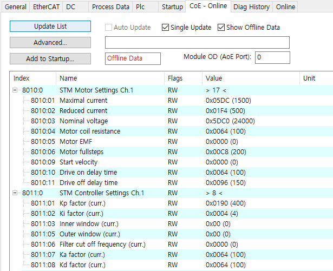
Task: Switch to the General tab
Action: [x=16, y=7]
